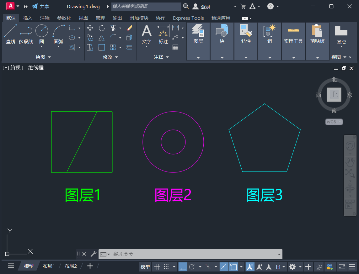Viewport: 359px width, 274px height.
Task: Switch to the 插入 (Insert) ribbon tab
Action: pos(28,18)
